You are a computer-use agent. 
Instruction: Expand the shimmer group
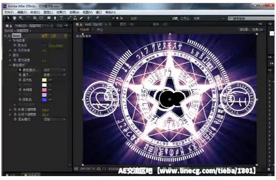tap(10, 55)
